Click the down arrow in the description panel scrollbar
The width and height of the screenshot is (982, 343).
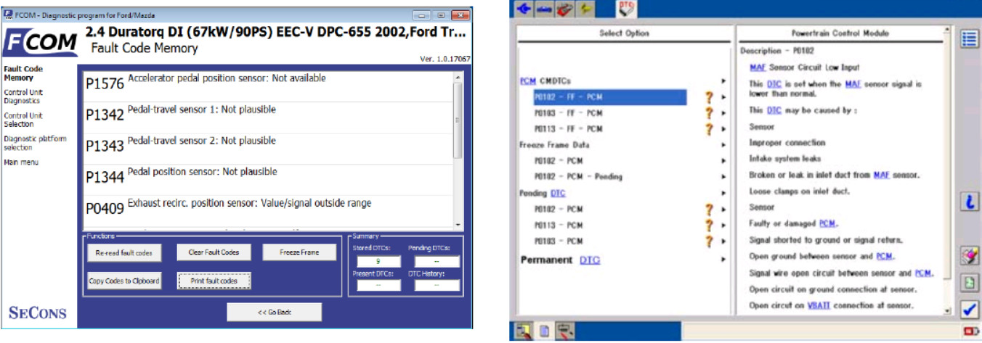click(947, 310)
